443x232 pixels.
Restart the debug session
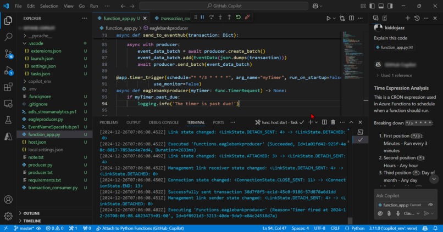238,17
